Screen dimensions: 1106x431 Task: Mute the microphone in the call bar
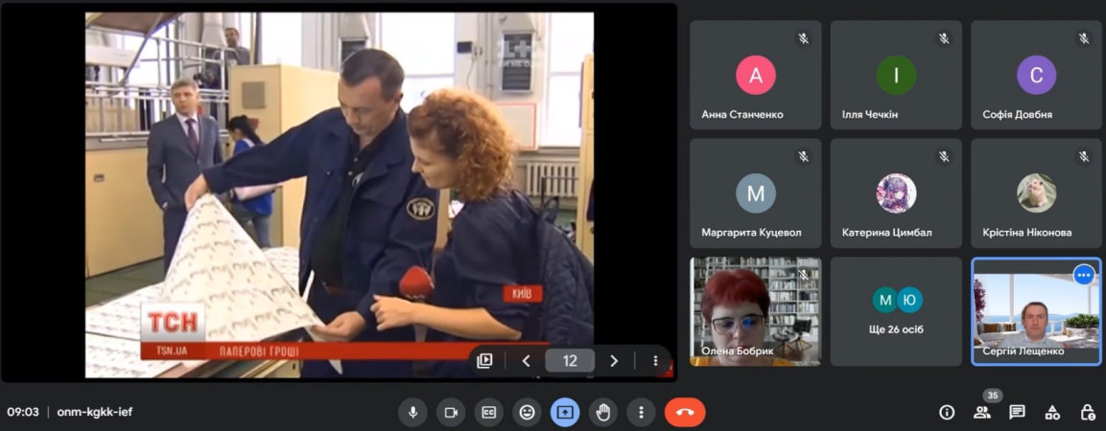click(x=412, y=412)
